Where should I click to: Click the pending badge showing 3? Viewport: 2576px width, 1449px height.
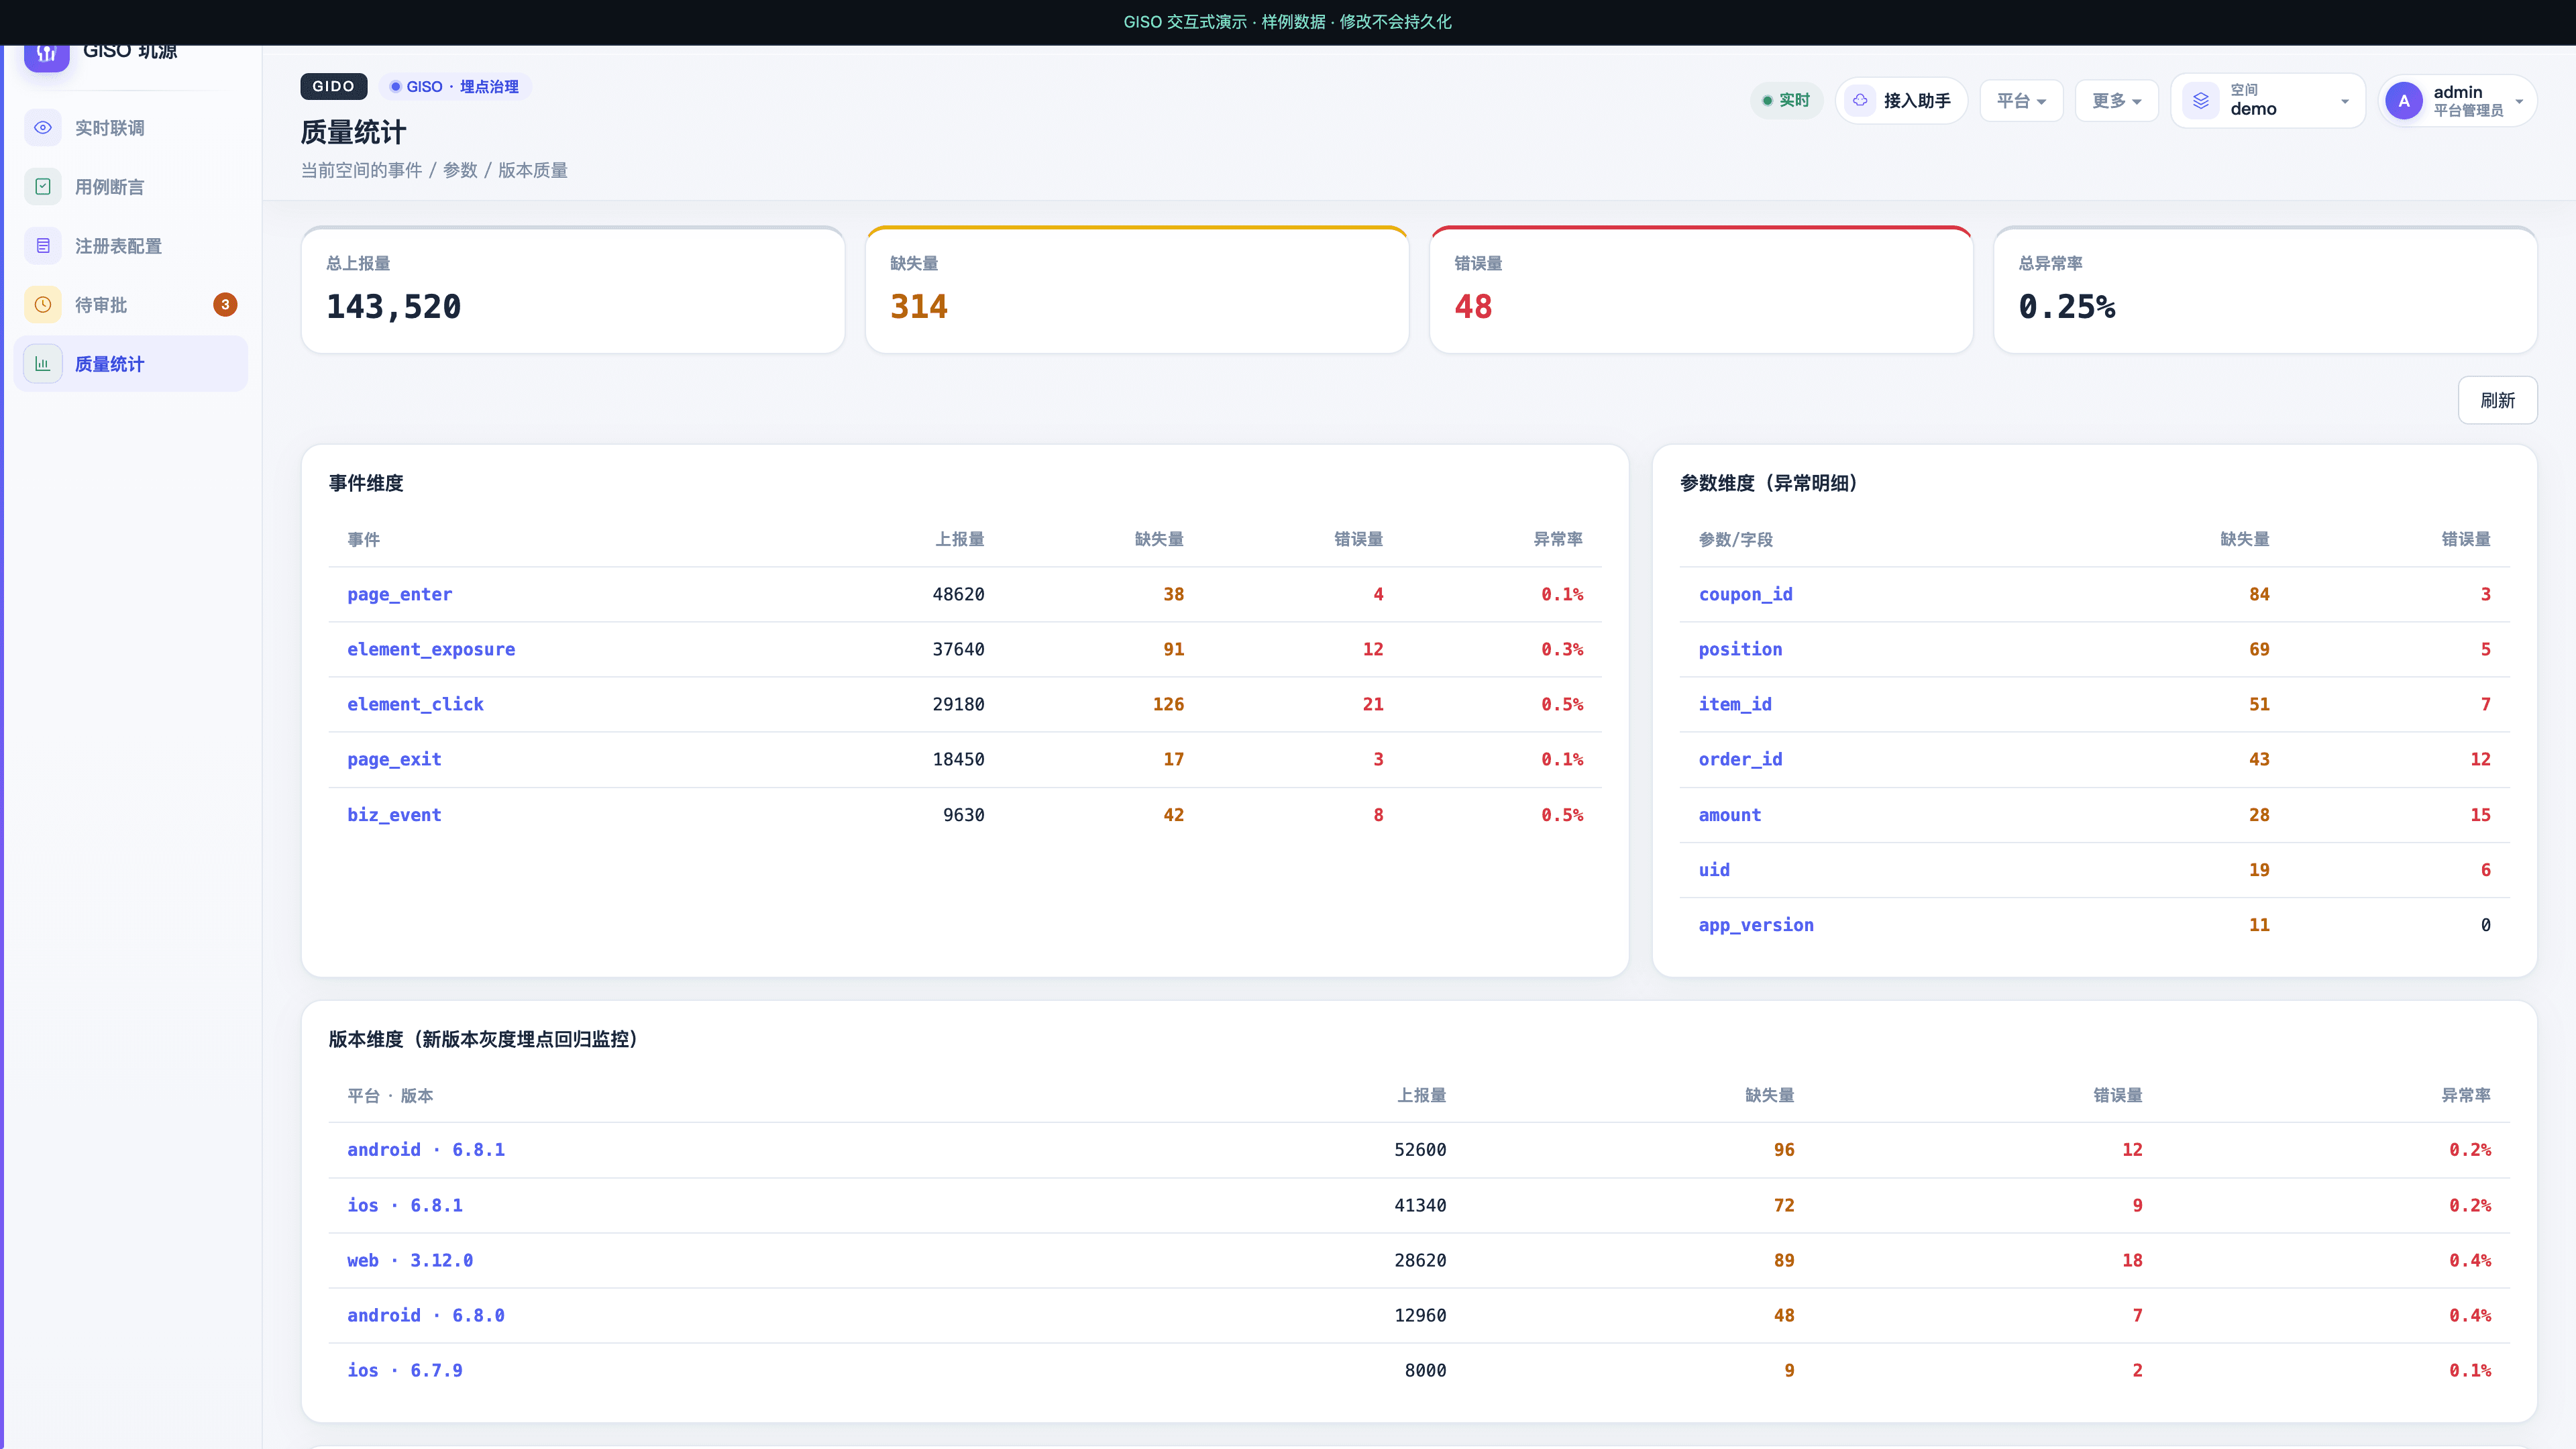225,305
